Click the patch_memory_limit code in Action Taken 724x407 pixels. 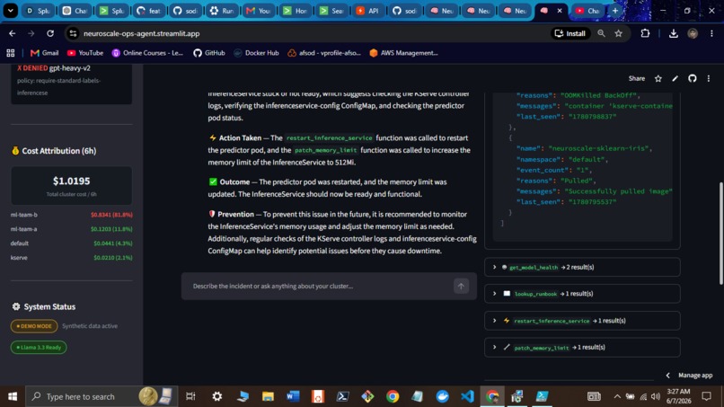(x=325, y=150)
